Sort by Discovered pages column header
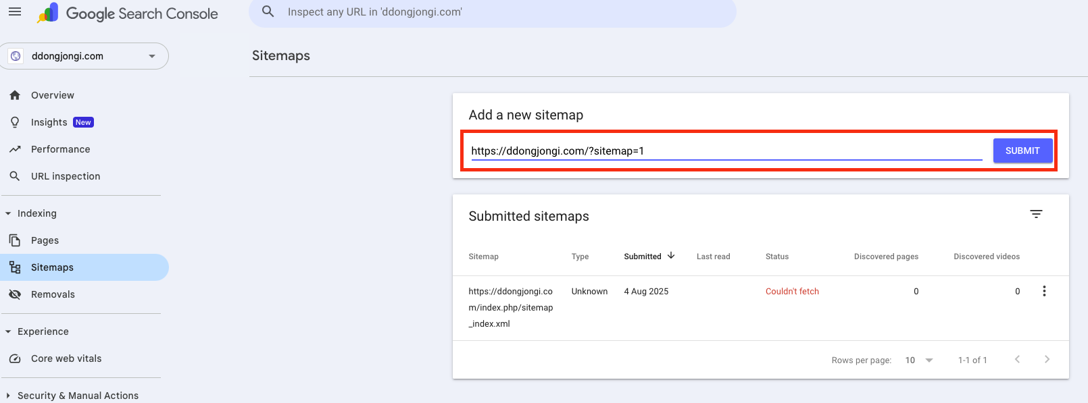 tap(886, 257)
